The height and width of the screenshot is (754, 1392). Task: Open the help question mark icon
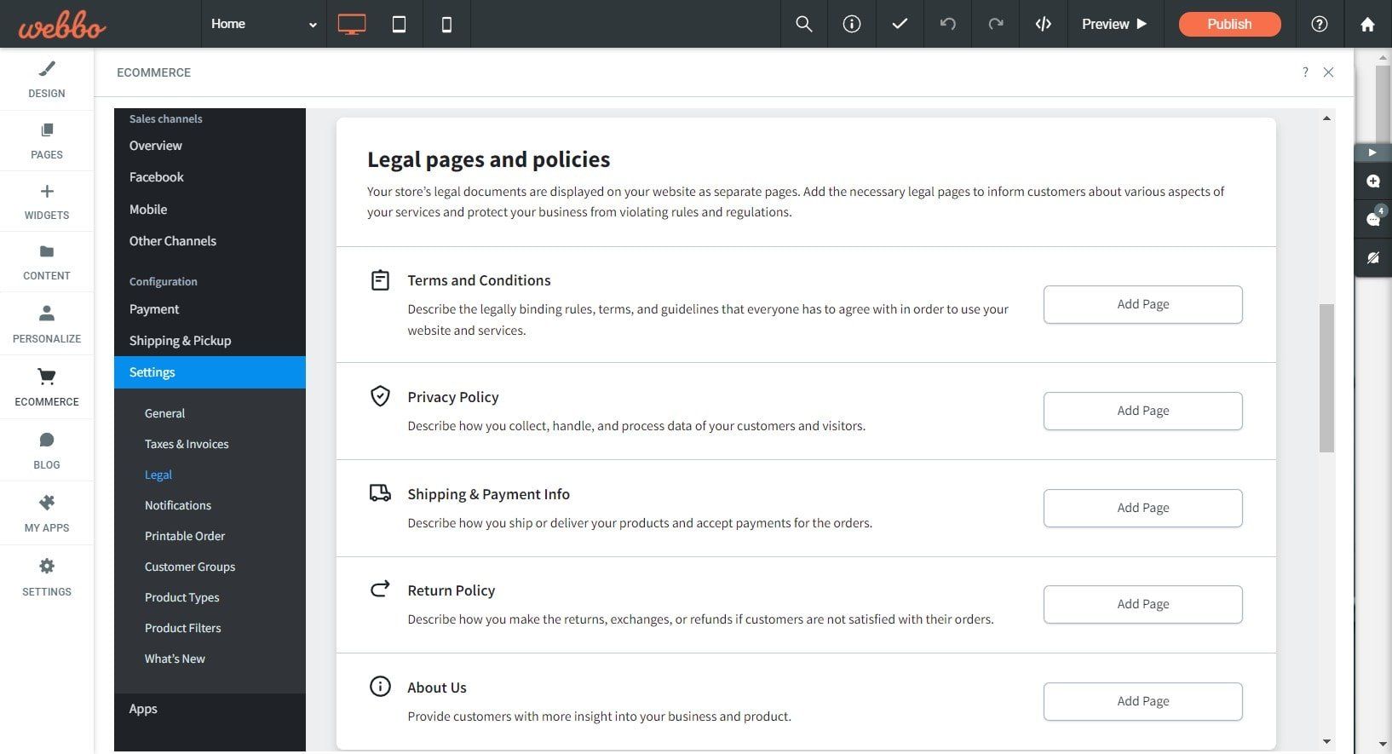click(x=1320, y=24)
